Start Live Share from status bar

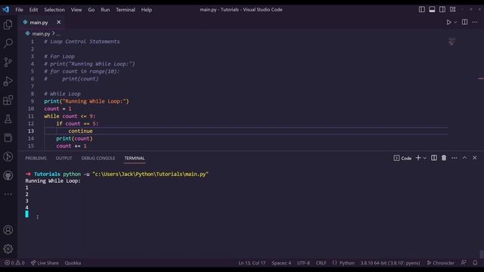[x=45, y=263]
